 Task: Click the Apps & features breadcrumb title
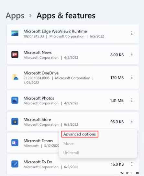66,16
